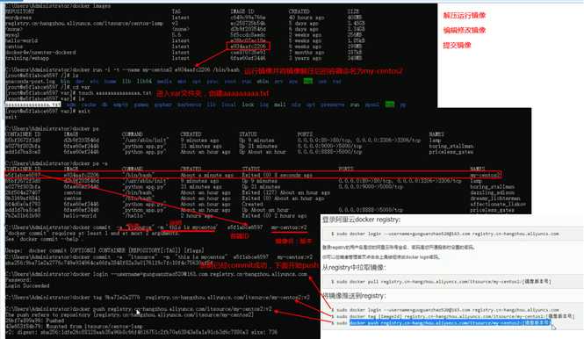The height and width of the screenshot is (339, 584).
Task: Click the '提交镜像' red note
Action: (457, 46)
